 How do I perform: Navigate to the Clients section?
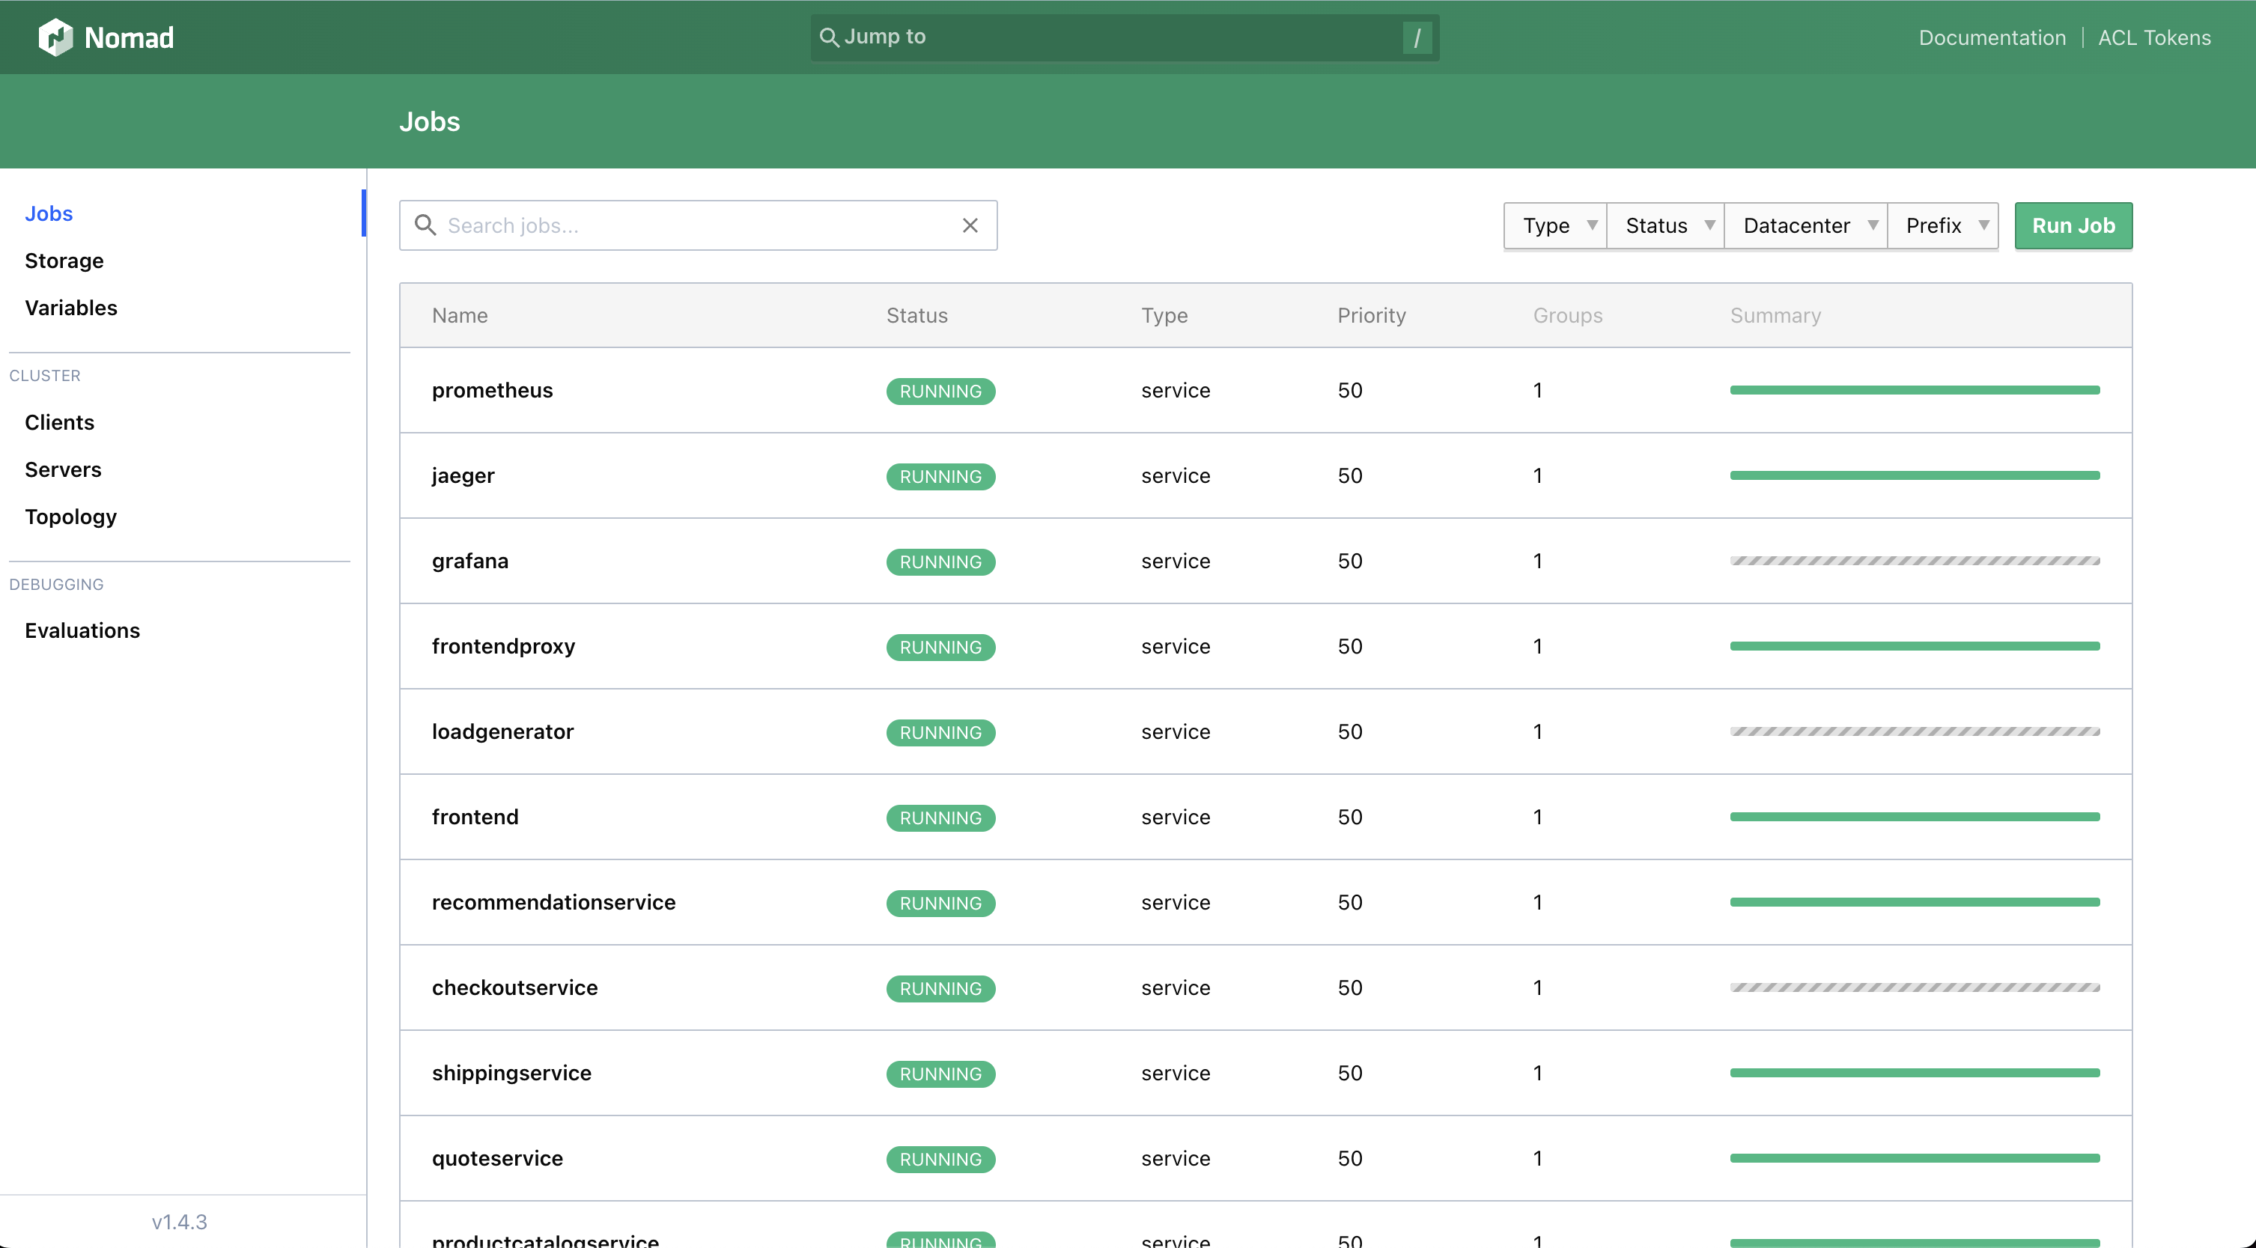tap(58, 421)
